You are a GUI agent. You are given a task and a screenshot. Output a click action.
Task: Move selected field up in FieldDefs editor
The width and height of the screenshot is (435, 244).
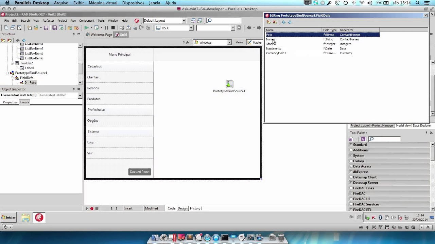pos(283,22)
